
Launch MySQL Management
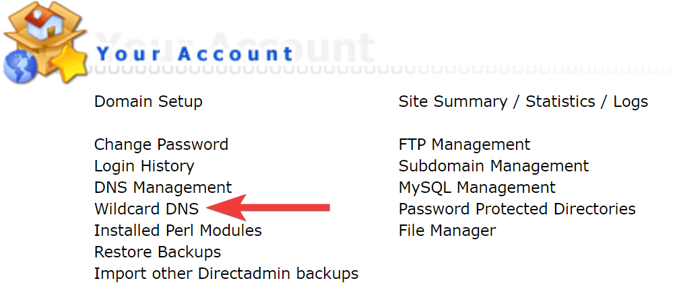click(477, 188)
